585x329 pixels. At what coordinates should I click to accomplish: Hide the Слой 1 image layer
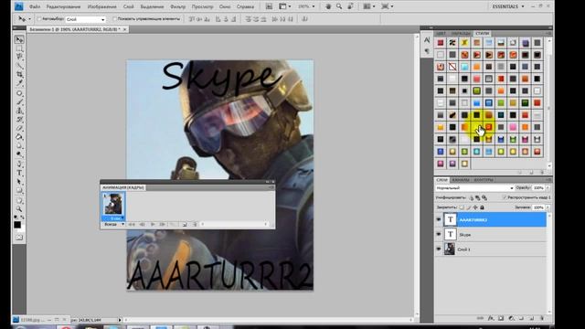[439, 249]
